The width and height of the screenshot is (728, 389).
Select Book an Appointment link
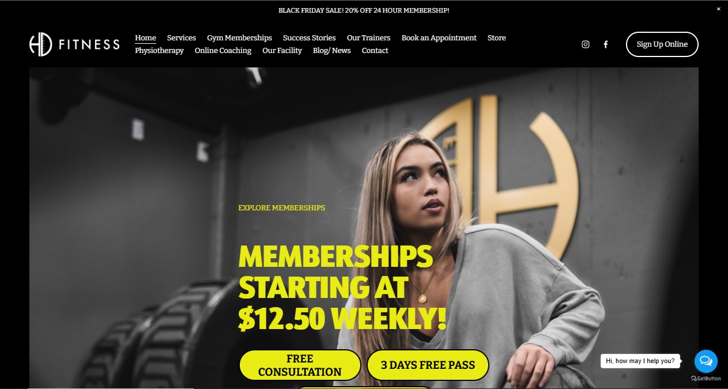(439, 38)
